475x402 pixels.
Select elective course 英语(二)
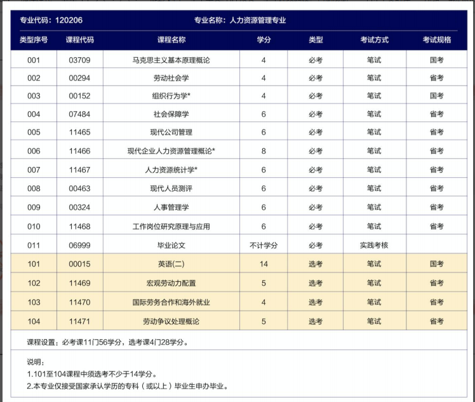tap(171, 264)
